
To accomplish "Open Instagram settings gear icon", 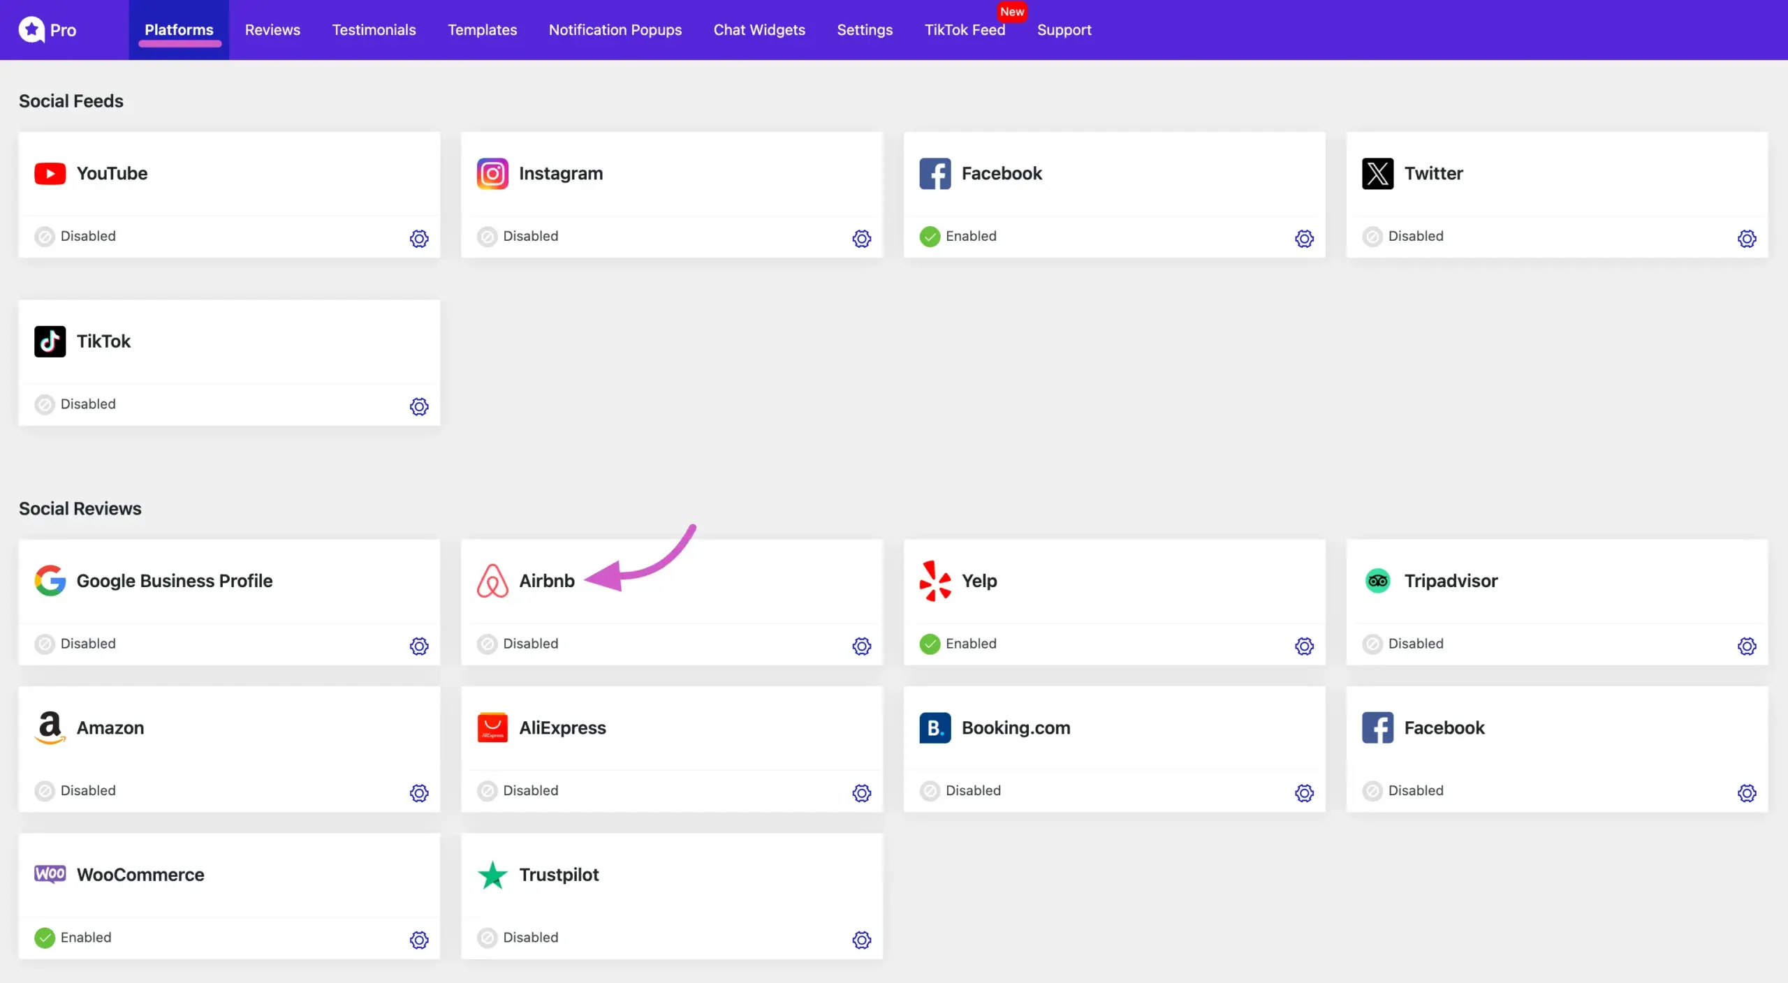I will (x=861, y=239).
